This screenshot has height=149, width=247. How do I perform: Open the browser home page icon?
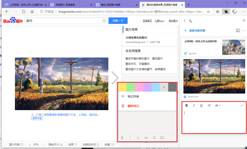[32, 12]
